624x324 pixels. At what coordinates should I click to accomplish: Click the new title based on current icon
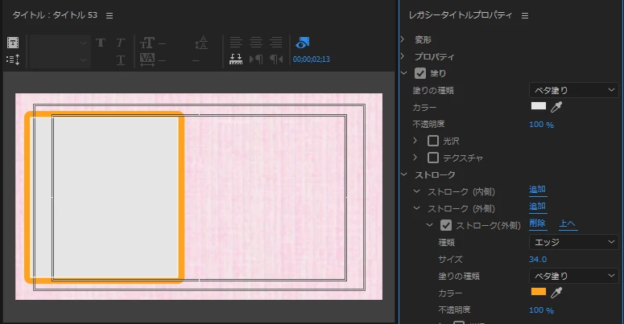click(13, 42)
